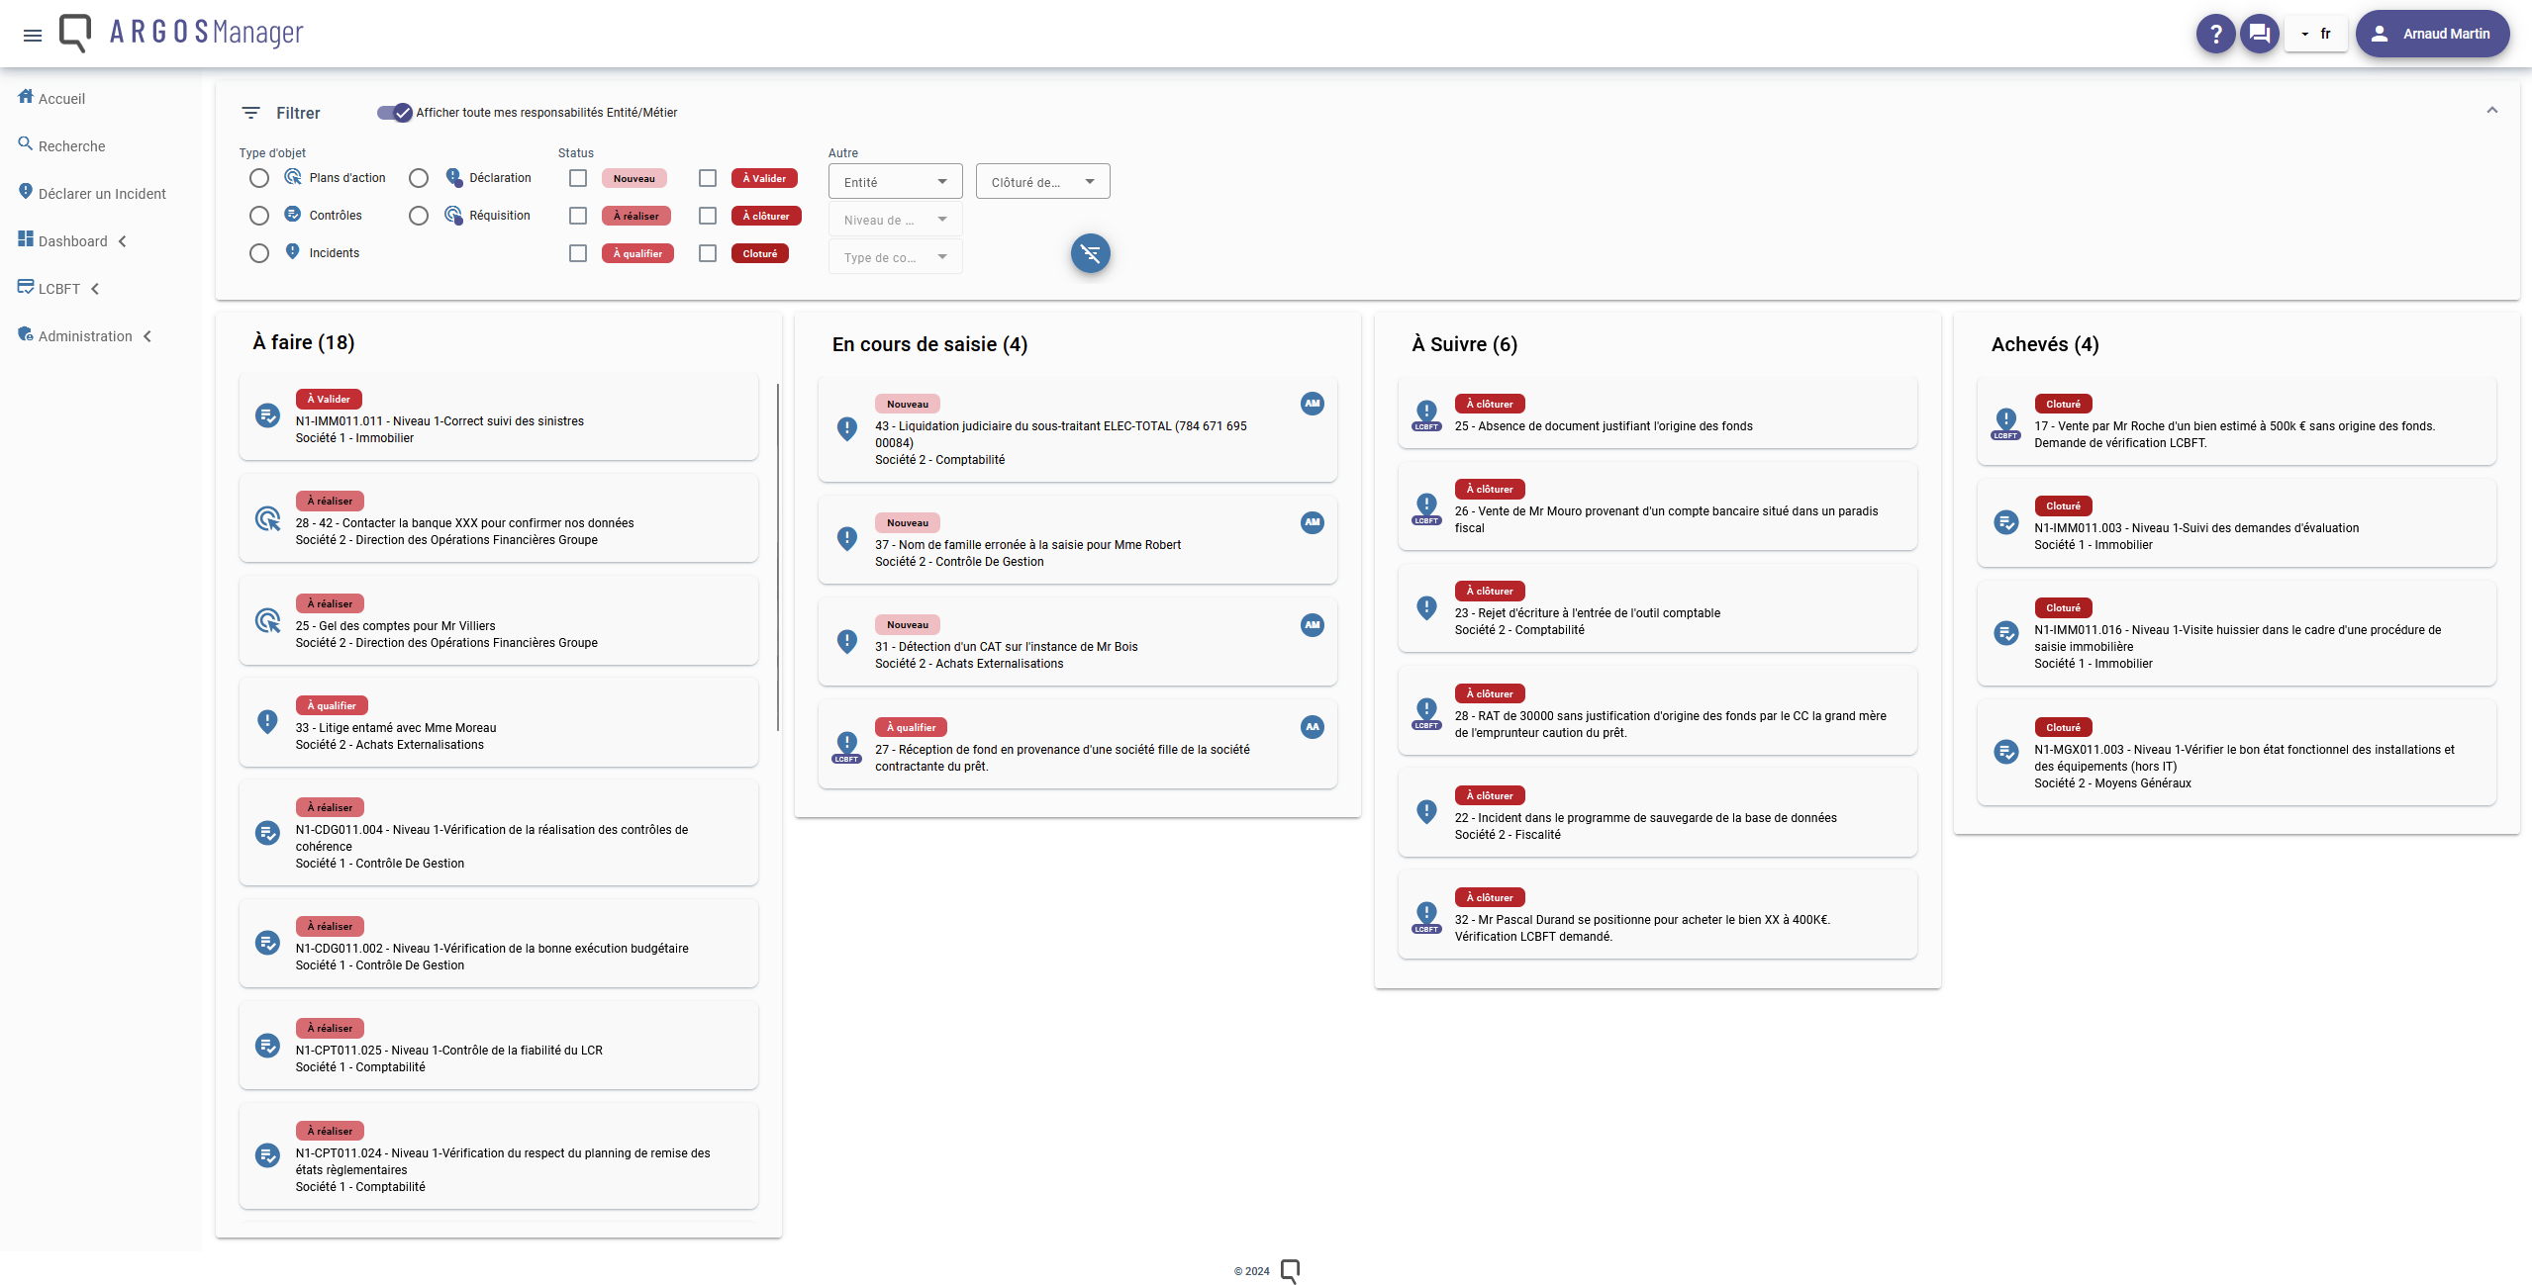The height and width of the screenshot is (1285, 2532).
Task: Select the Déclaration radio button
Action: [x=419, y=178]
